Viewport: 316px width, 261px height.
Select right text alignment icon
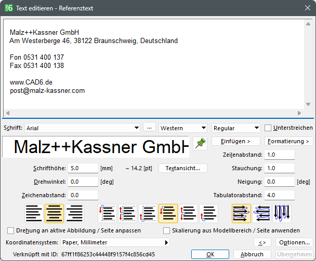[x=74, y=213]
